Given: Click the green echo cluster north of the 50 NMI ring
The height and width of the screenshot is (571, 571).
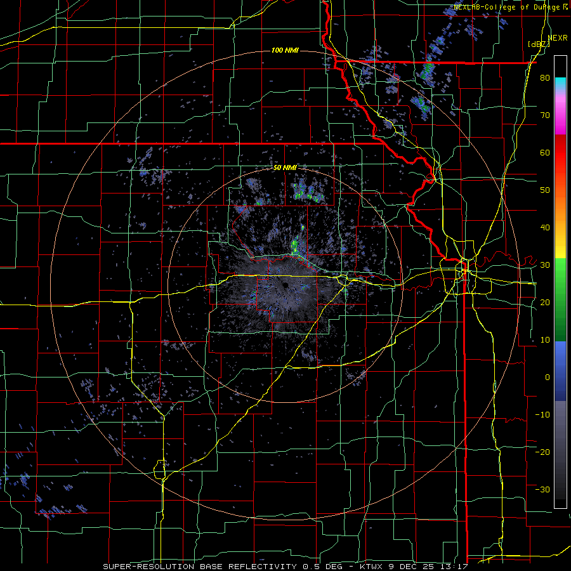Looking at the screenshot, I should pyautogui.click(x=308, y=192).
